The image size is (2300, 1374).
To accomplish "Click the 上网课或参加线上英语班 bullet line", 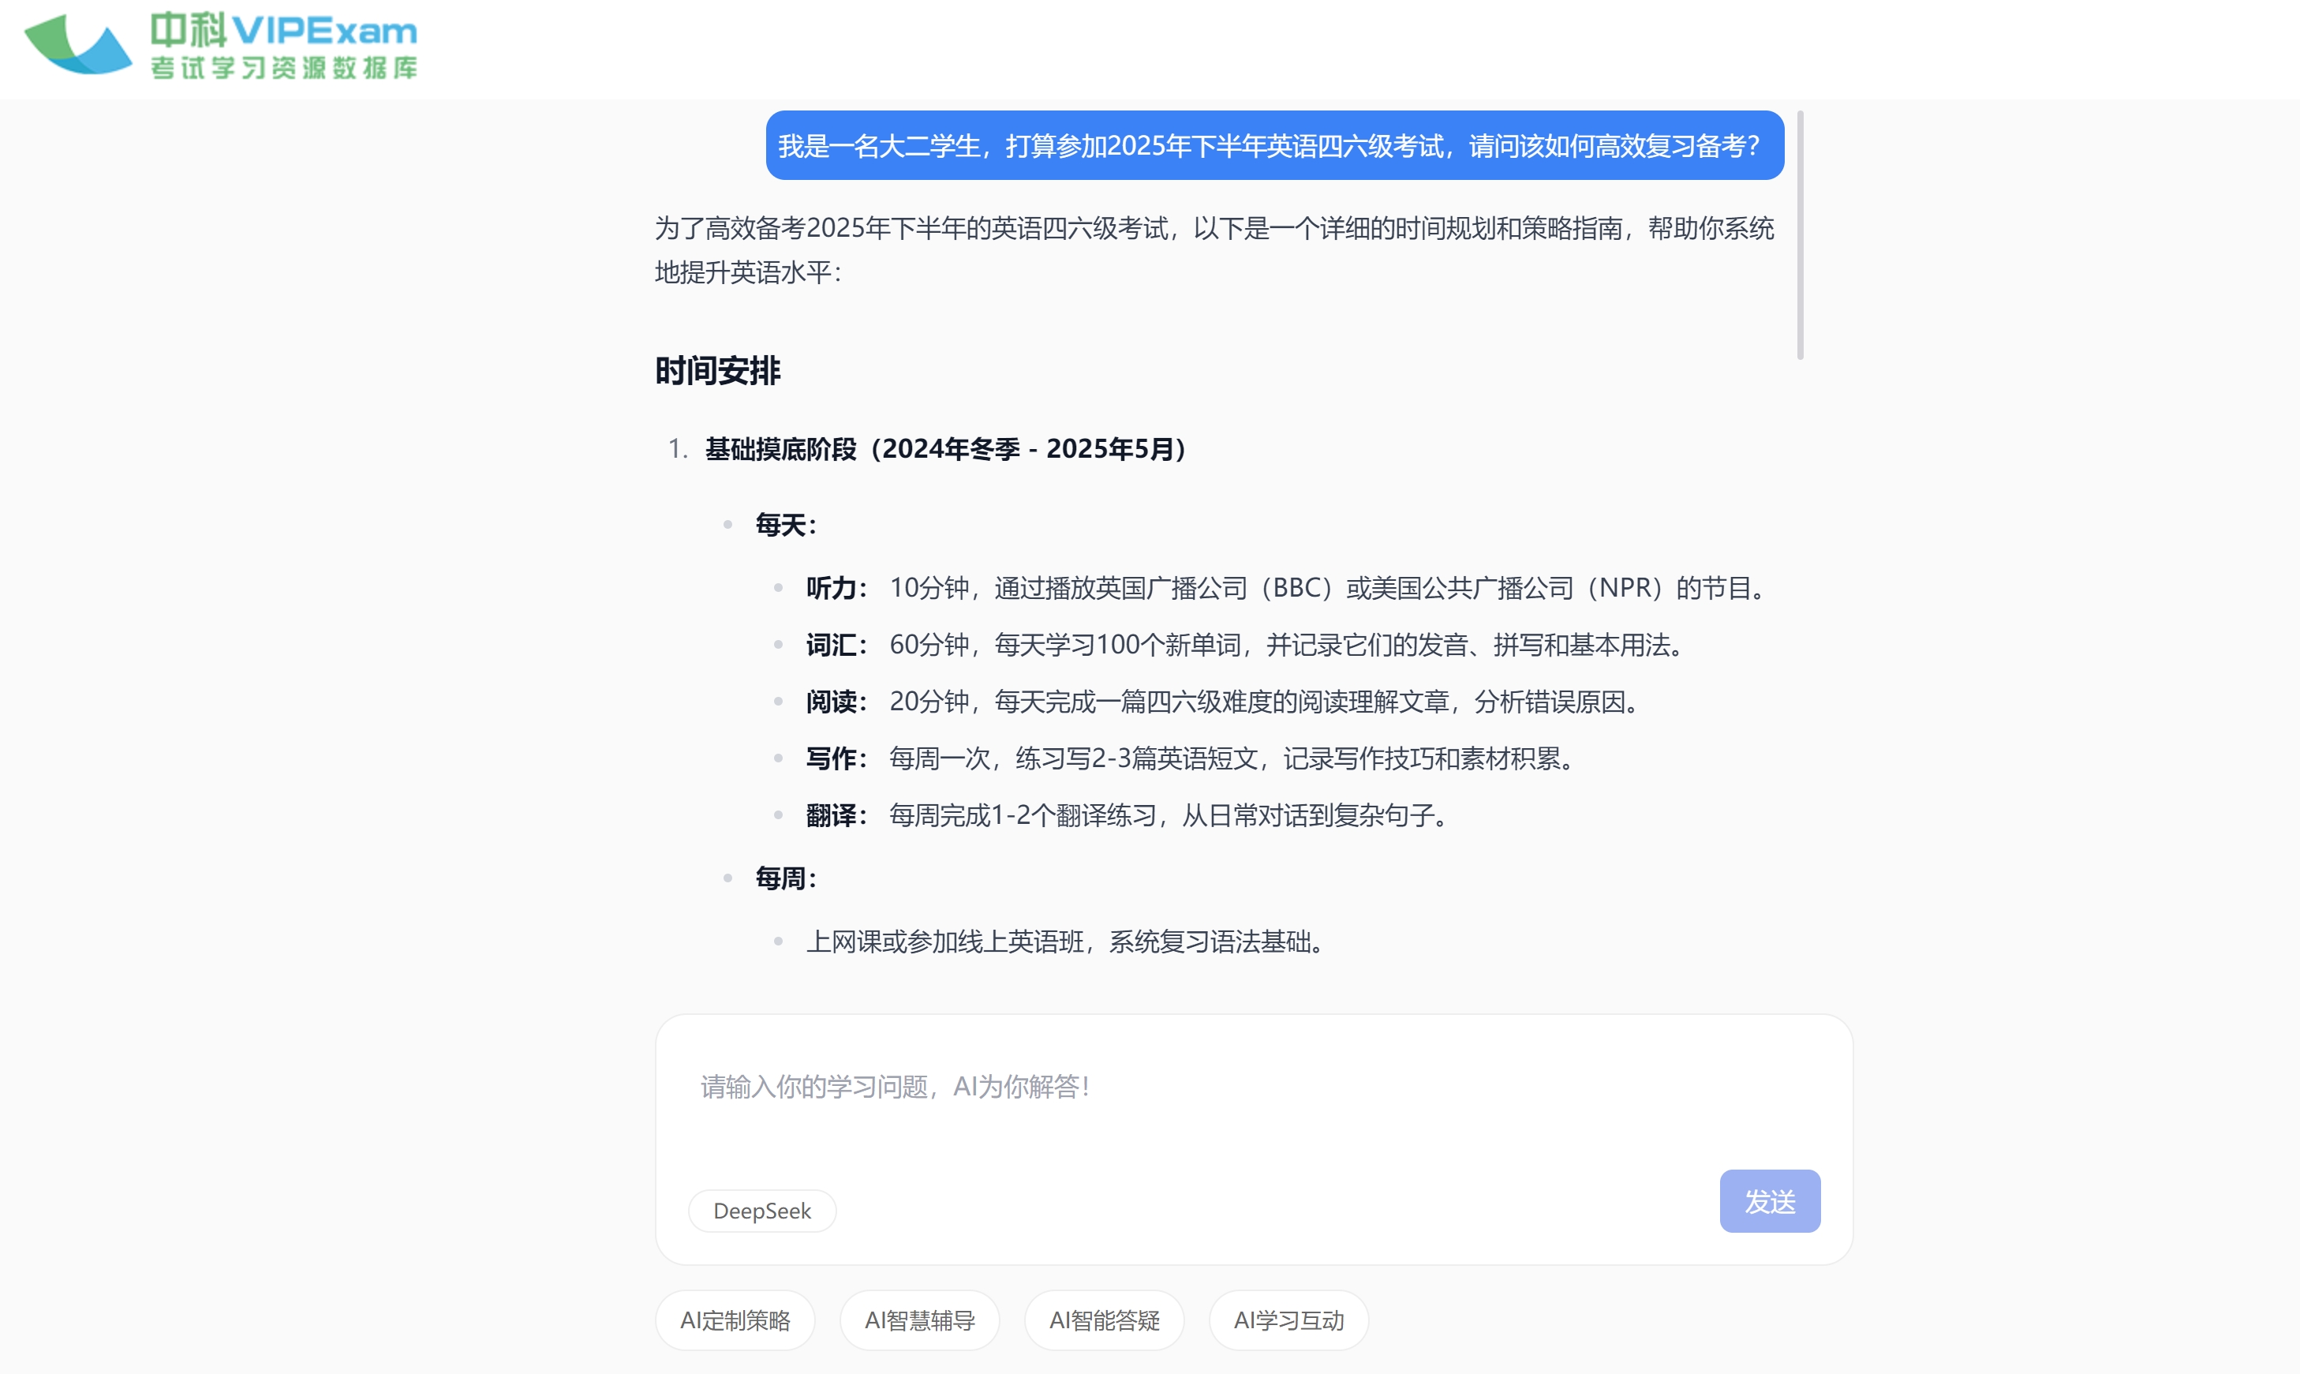I will click(1066, 942).
